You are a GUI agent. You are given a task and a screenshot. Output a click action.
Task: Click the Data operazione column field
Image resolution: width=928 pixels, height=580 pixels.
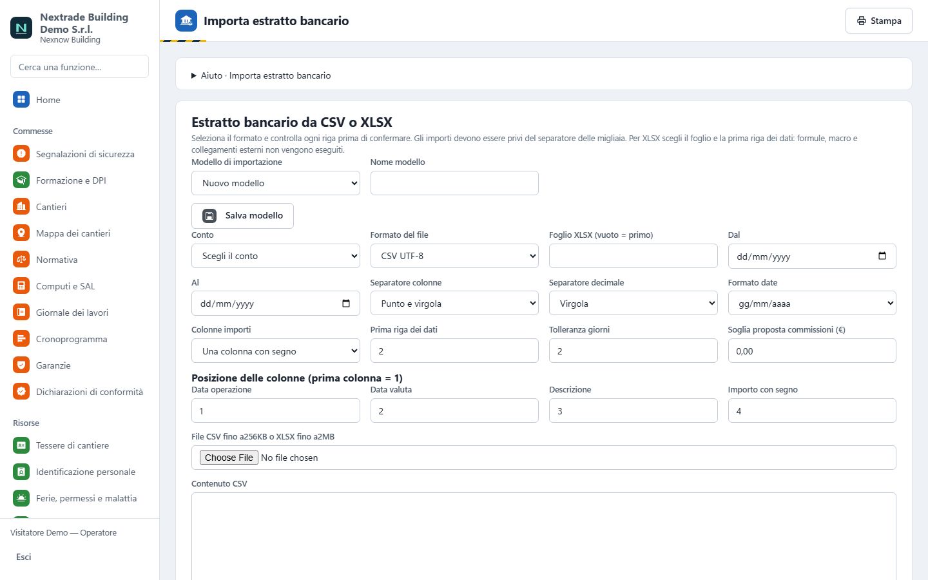(x=276, y=411)
